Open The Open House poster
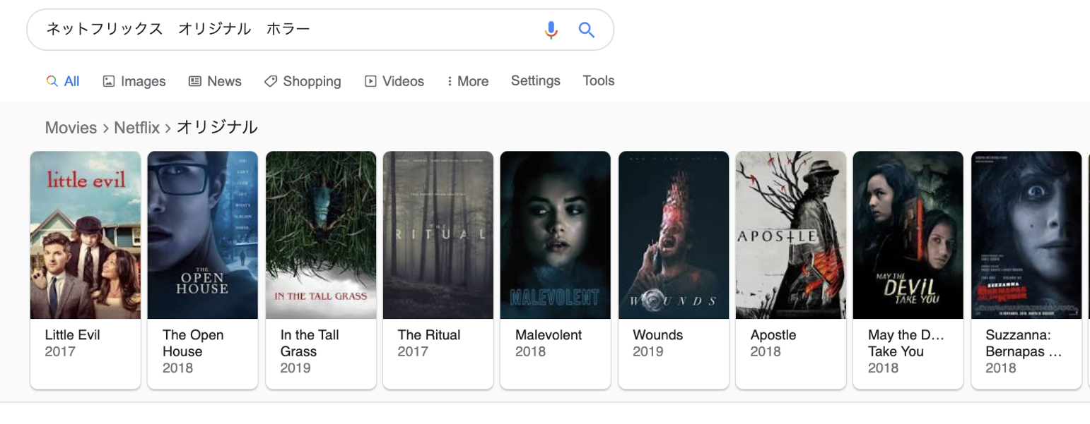The height and width of the screenshot is (424, 1090). coord(202,235)
